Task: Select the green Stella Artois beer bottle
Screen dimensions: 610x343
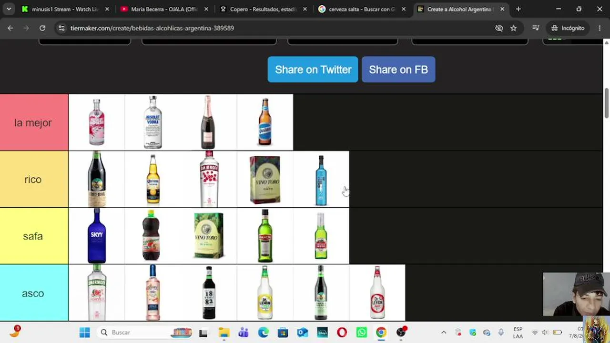Action: pos(321,236)
